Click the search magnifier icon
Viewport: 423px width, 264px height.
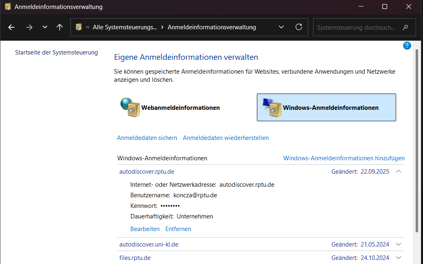tap(405, 28)
